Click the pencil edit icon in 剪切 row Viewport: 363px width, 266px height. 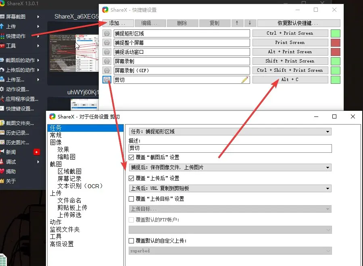(245, 80)
